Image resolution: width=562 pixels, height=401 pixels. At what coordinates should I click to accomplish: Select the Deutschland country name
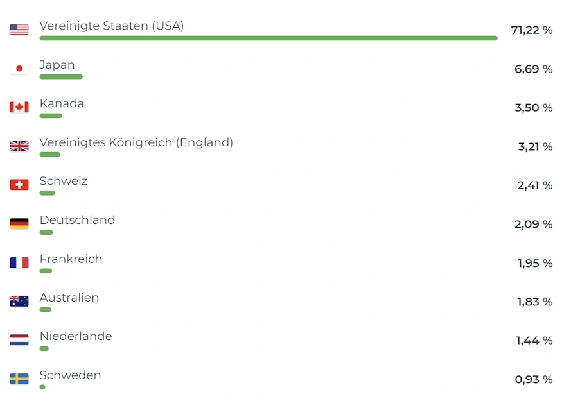click(x=77, y=220)
